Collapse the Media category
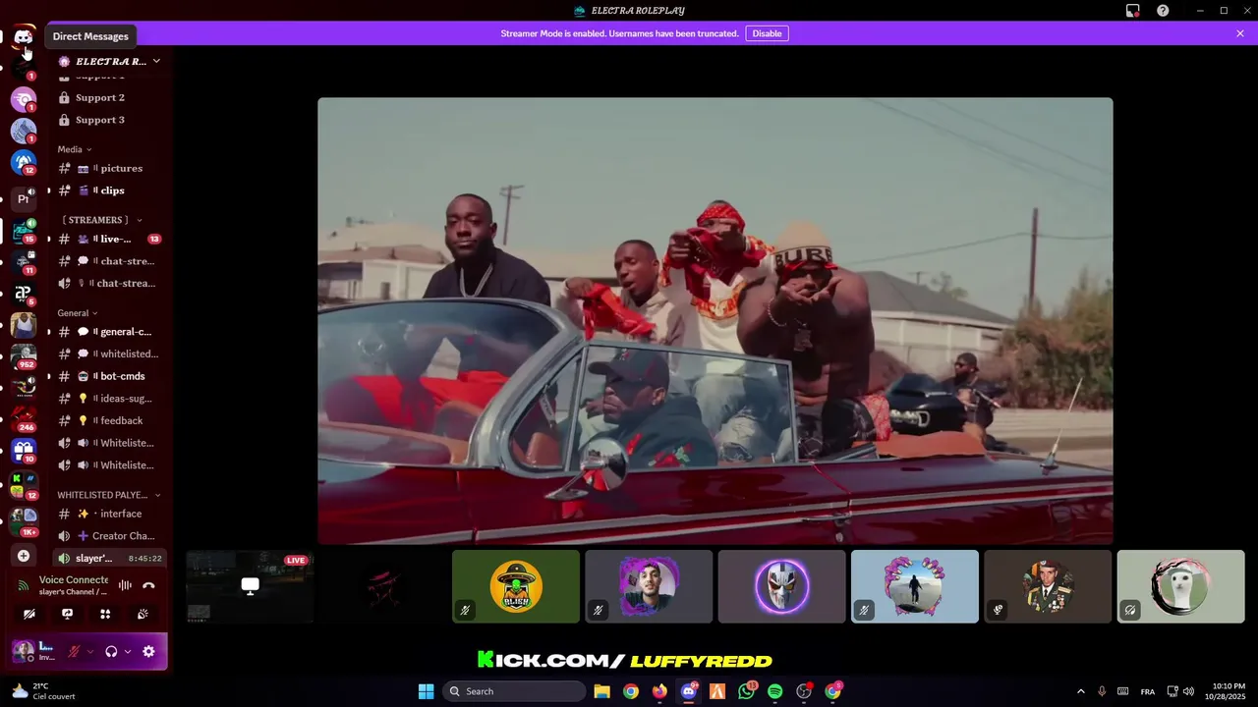The image size is (1258, 707). click(75, 149)
